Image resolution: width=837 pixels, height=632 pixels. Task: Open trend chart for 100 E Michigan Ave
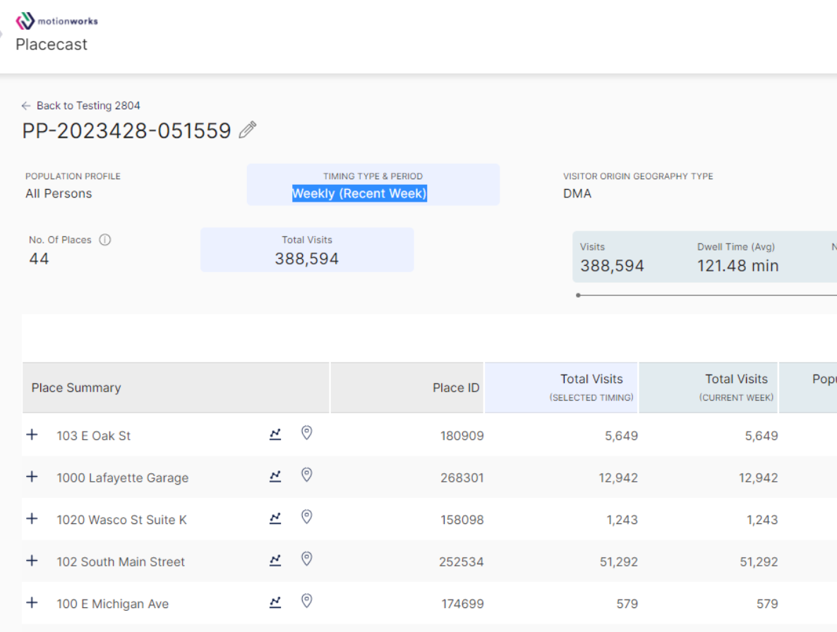(275, 602)
